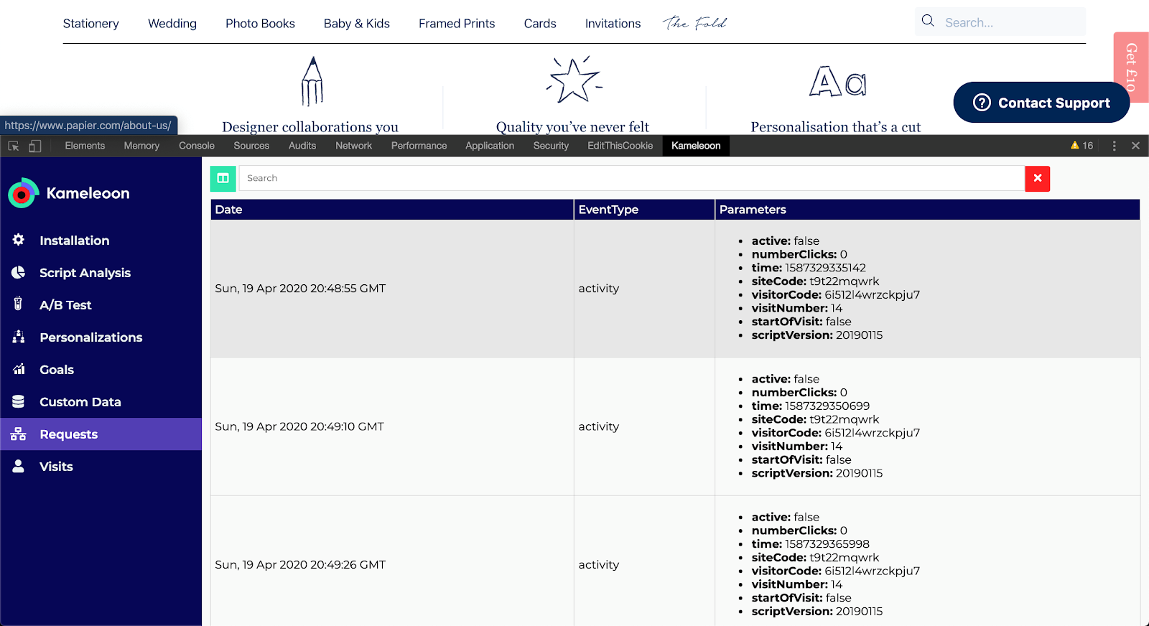This screenshot has width=1149, height=626.
Task: Toggle the green columns layout button
Action: 223,178
